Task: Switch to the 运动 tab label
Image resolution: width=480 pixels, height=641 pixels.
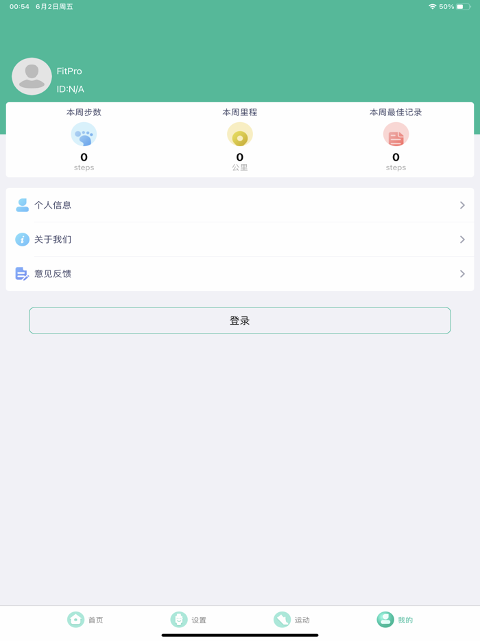Action: [x=302, y=620]
